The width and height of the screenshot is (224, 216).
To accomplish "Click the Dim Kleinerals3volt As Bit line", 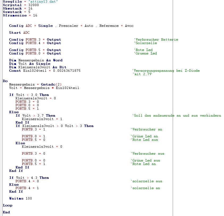I will [x=38, y=67].
